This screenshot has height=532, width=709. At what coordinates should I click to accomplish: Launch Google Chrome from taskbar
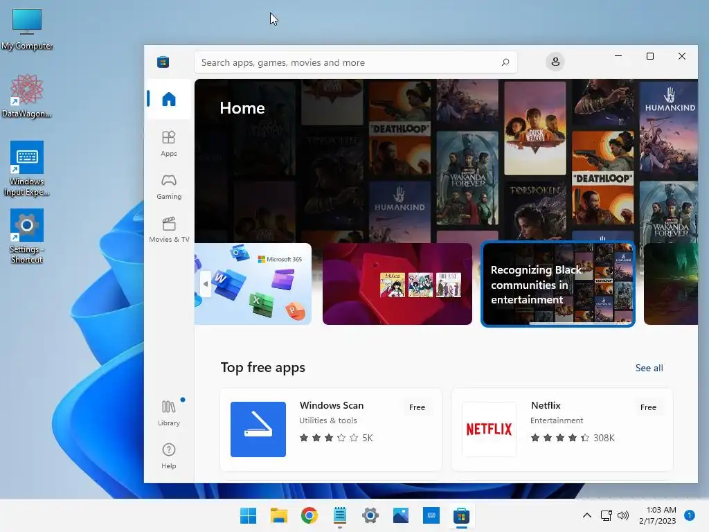[309, 515]
